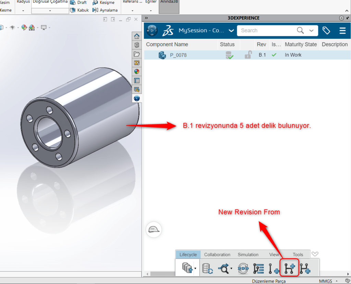
Task: Select the New Revision From icon
Action: pyautogui.click(x=289, y=268)
